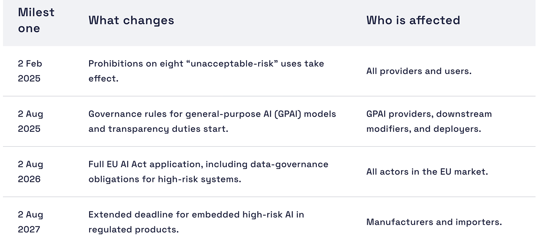The height and width of the screenshot is (245, 539).
Task: Click the "What changes" column header
Action: point(131,20)
